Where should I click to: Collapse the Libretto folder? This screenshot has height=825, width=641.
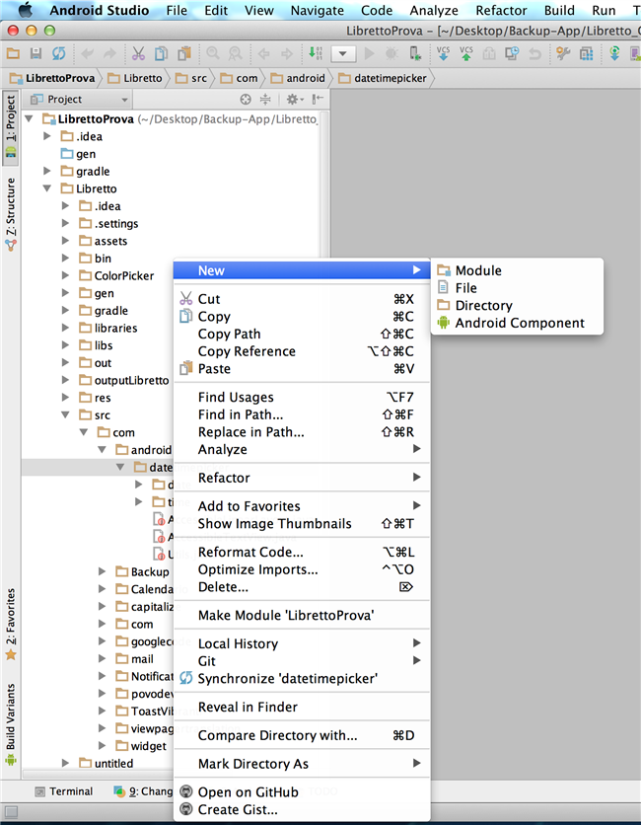[47, 187]
